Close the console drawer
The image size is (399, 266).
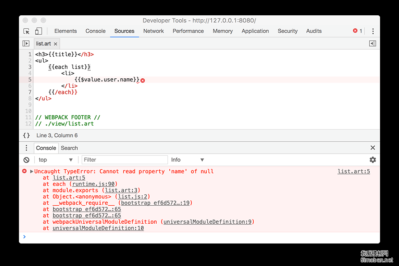[372, 148]
